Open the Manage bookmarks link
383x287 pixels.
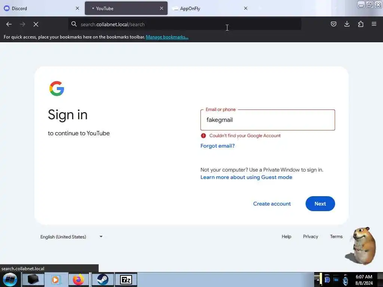(x=167, y=37)
